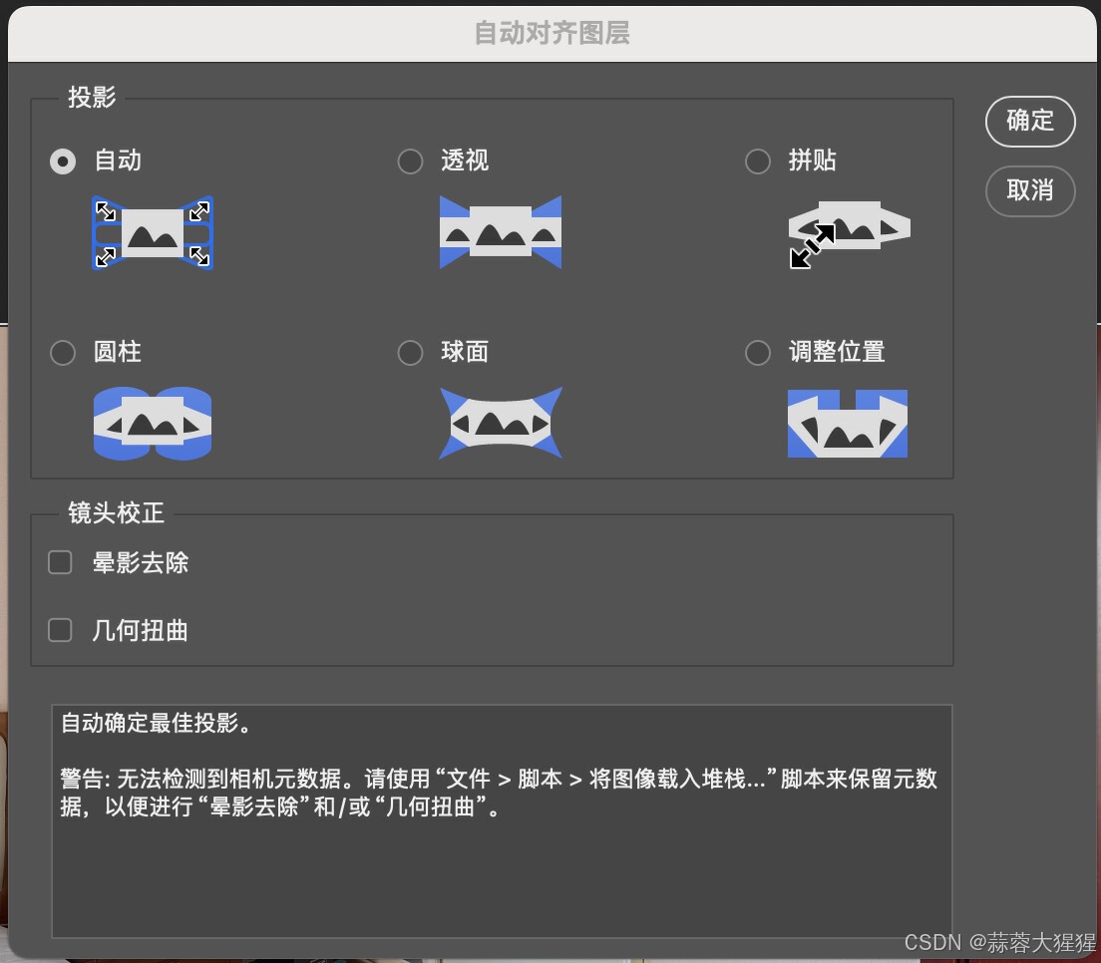Enable the 几何扭曲 checkbox
This screenshot has height=963, width=1101.
pyautogui.click(x=60, y=630)
